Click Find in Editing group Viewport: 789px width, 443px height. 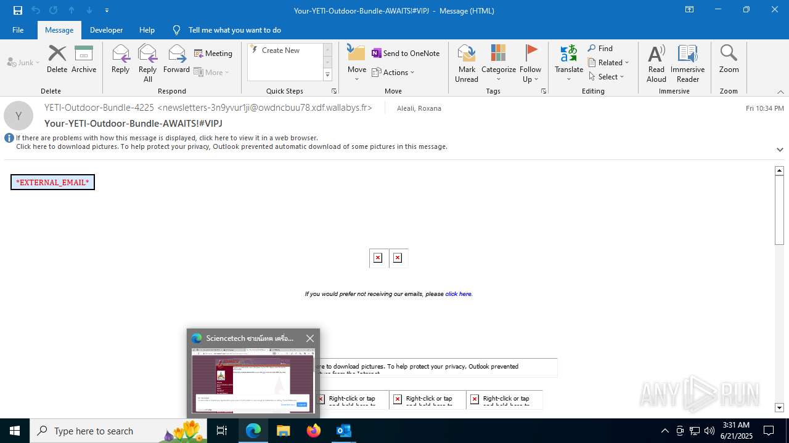point(600,49)
